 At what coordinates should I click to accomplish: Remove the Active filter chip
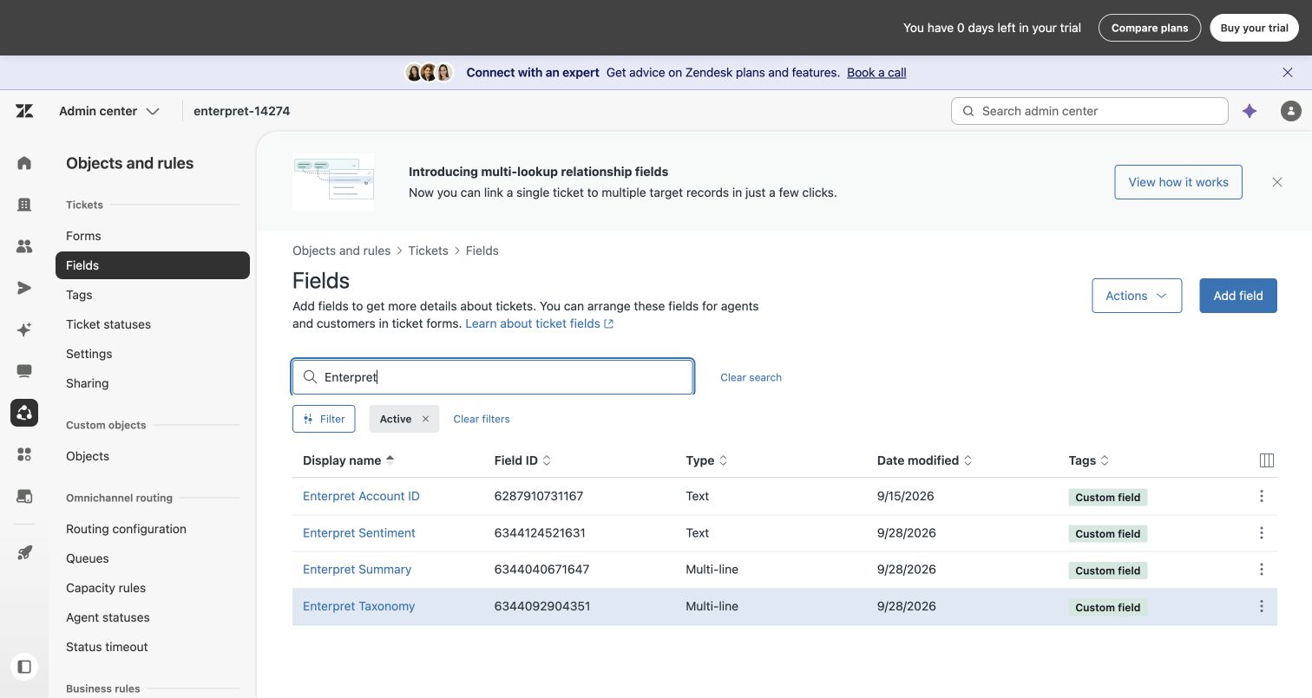[425, 419]
